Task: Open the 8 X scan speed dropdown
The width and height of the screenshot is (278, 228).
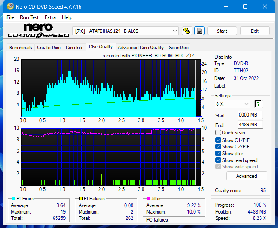Action: tap(232, 104)
